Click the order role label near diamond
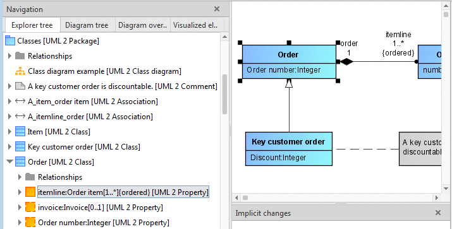This screenshot has width=452, height=229. (x=349, y=44)
